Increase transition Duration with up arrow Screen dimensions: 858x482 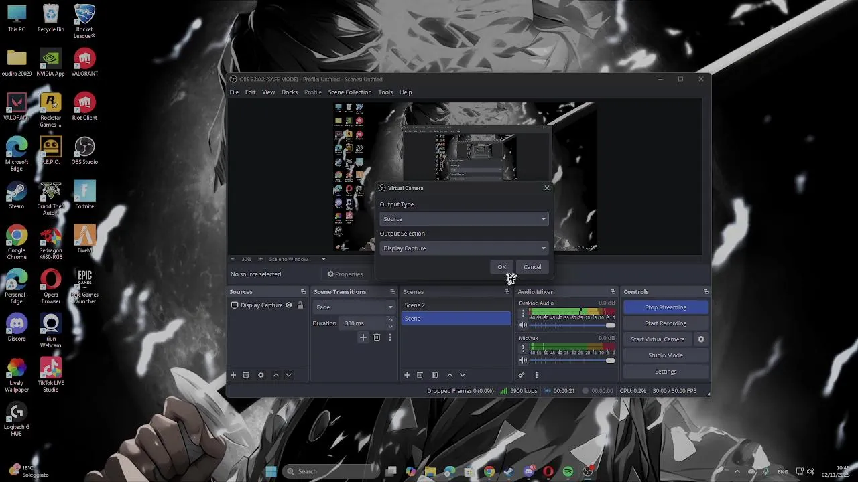[390, 321]
